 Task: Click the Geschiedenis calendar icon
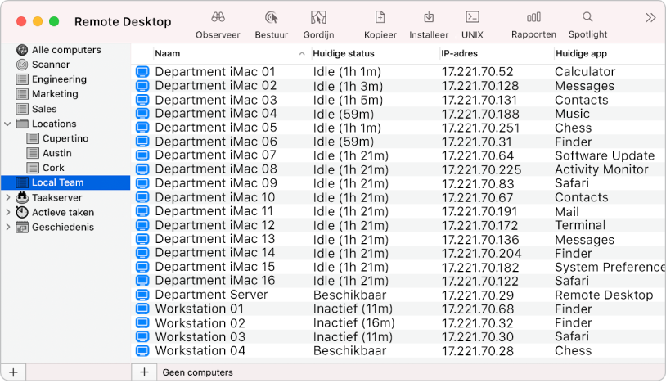click(x=21, y=228)
